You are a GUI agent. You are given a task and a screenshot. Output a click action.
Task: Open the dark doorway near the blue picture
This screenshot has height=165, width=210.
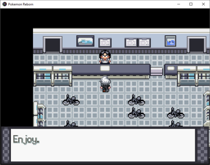pos(196,45)
